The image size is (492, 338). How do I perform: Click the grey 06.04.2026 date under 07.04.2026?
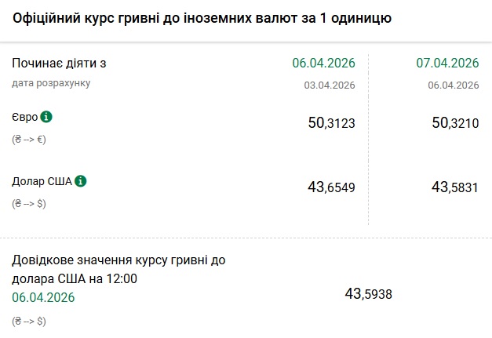453,85
